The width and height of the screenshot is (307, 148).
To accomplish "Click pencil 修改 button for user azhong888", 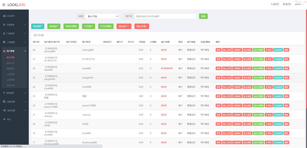I will [268, 50].
